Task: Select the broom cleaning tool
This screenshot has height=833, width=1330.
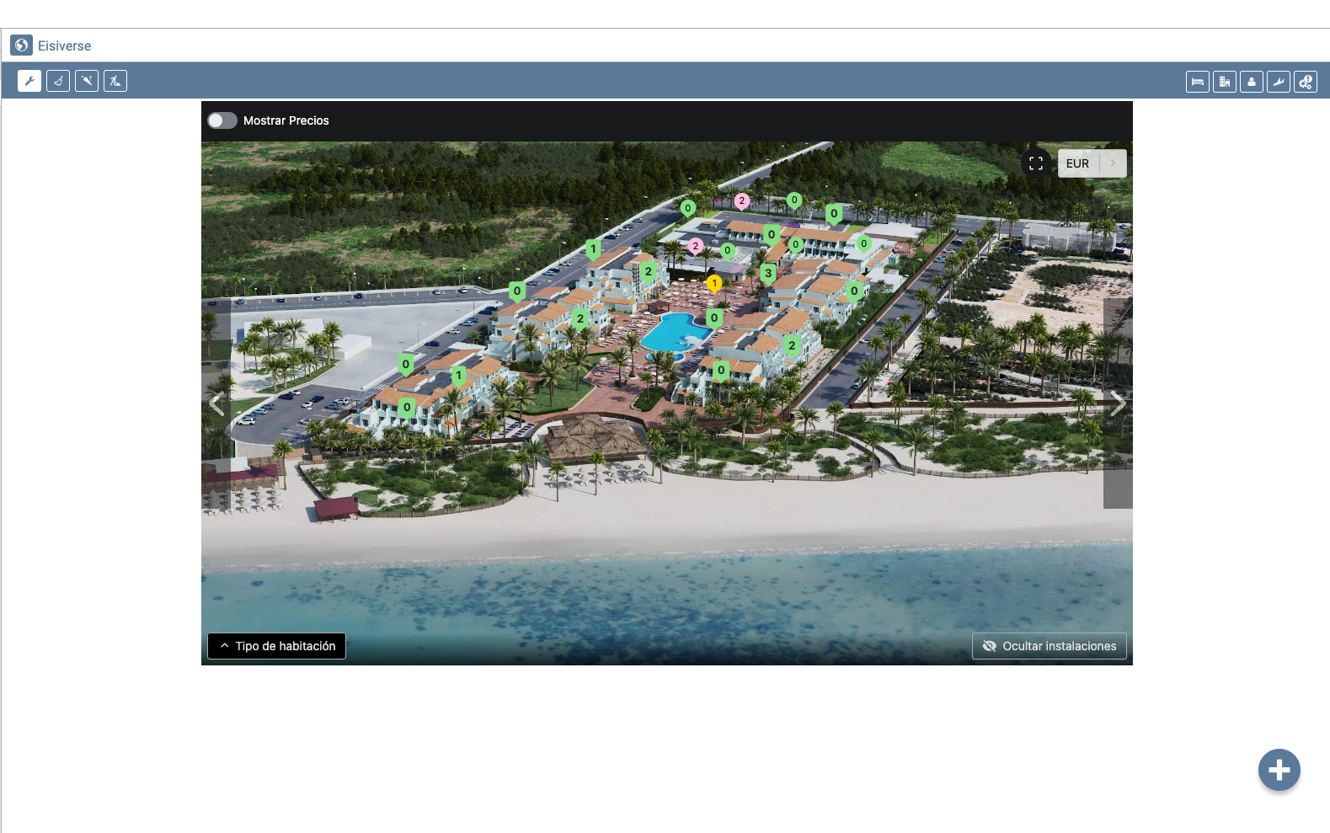Action: 58,81
